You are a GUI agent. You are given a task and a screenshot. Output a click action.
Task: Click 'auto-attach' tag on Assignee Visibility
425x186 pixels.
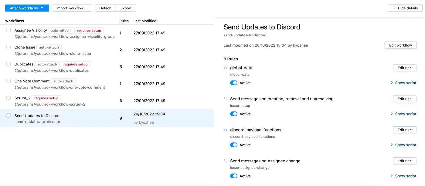point(60,30)
